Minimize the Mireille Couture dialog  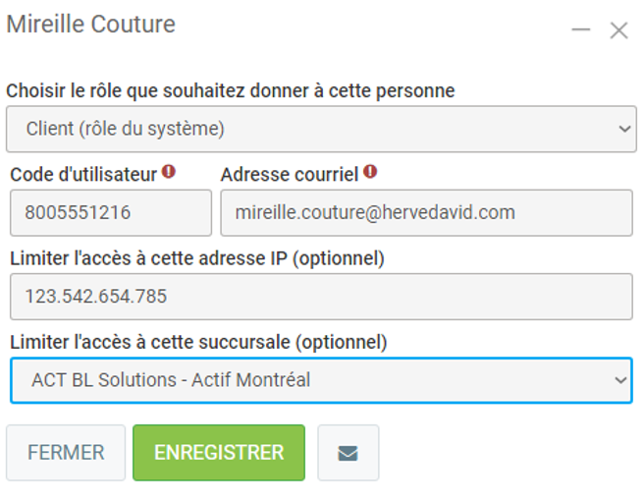point(581,30)
